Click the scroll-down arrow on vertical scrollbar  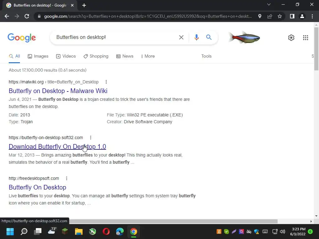[316, 216]
